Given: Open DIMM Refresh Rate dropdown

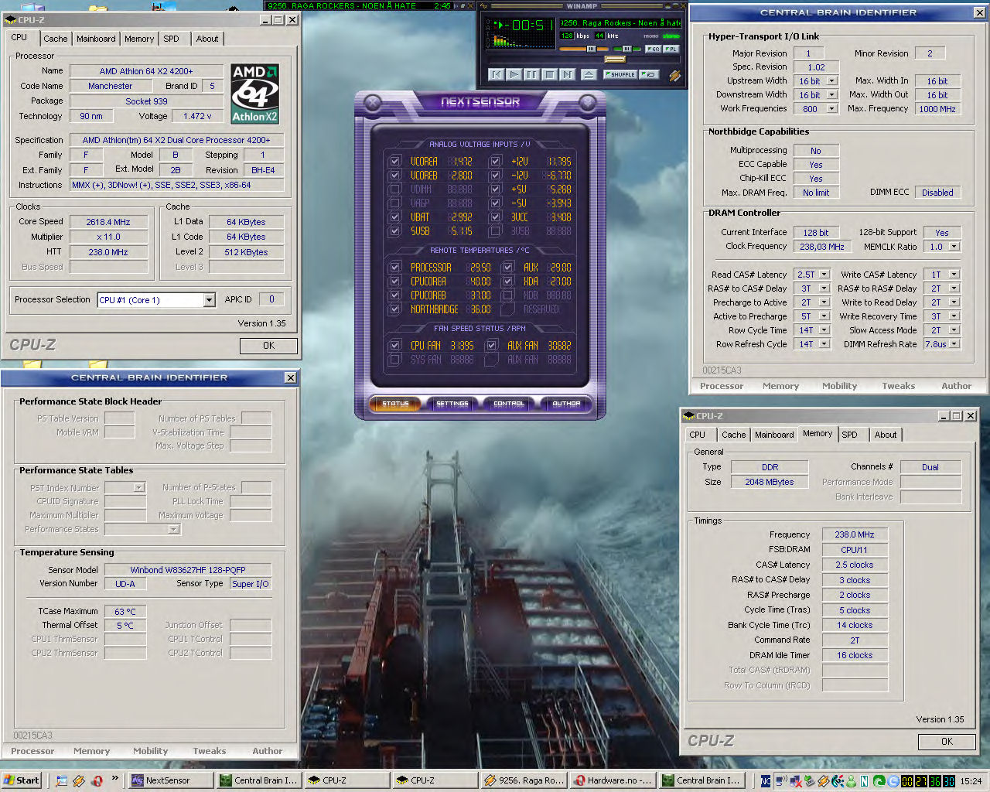Looking at the screenshot, I should click(954, 344).
